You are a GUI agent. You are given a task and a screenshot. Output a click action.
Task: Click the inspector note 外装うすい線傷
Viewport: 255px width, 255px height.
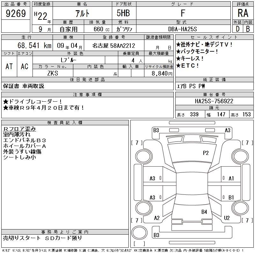point(22,152)
